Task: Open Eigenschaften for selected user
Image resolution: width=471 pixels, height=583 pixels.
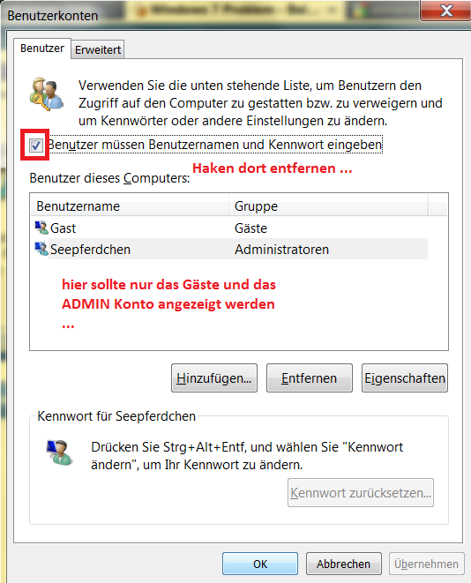Action: click(x=405, y=378)
